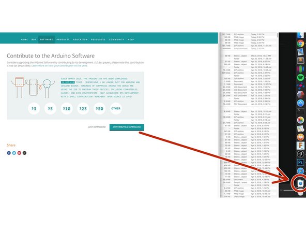Launch Fusion 360 from the Dock
The width and height of the screenshot is (306, 230).
[300, 146]
